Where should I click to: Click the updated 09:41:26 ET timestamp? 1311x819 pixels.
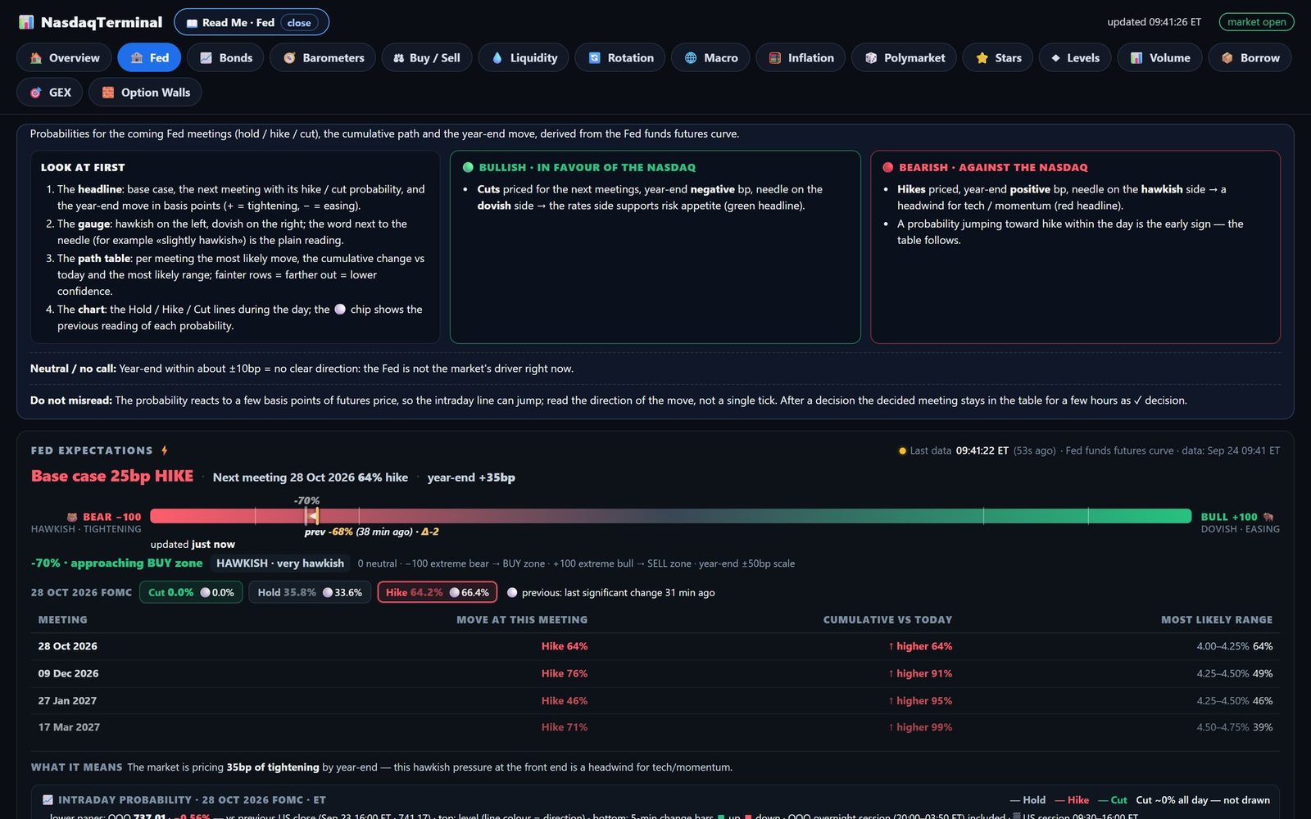coord(1154,22)
